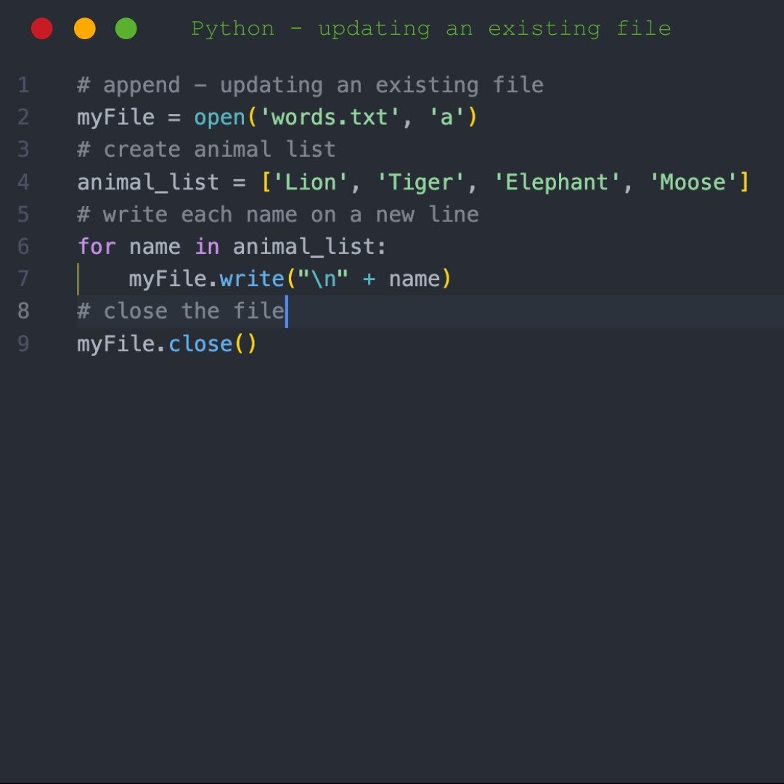
Task: Click the orange minimize window dot
Action: click(84, 28)
